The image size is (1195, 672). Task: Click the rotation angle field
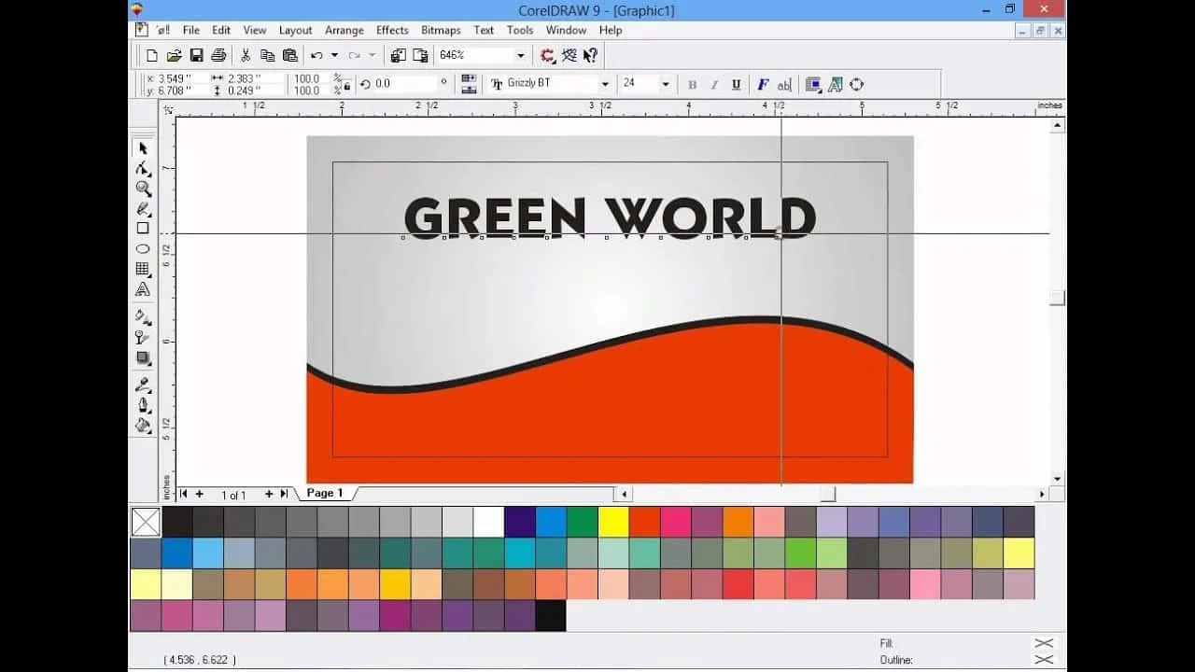[x=404, y=84]
